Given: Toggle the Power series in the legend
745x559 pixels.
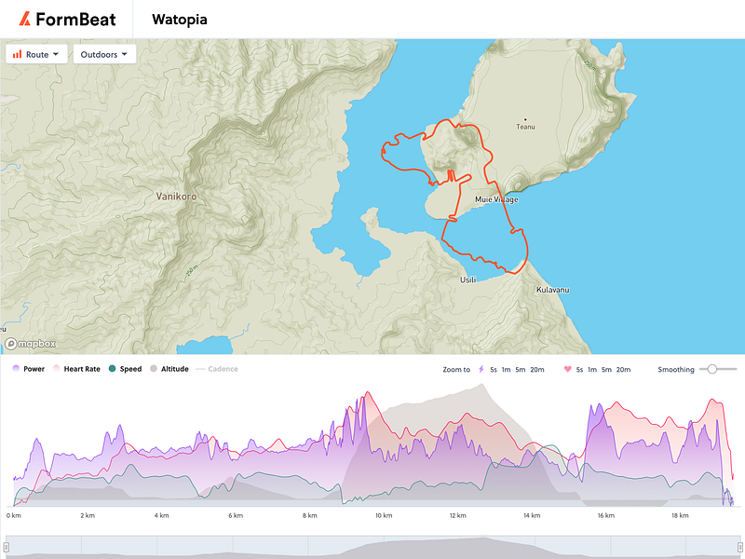Looking at the screenshot, I should [29, 369].
